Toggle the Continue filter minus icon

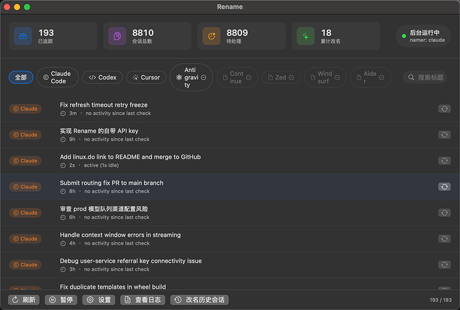point(249,77)
